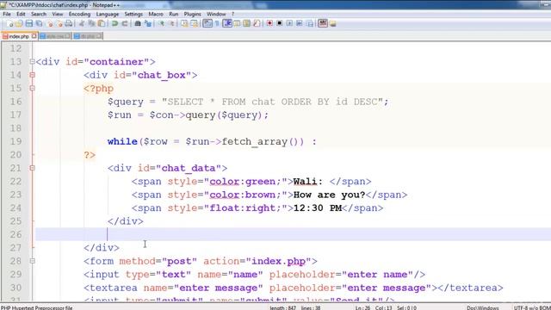Save the recorded macro icon
This screenshot has width=551, height=310.
pyautogui.click(x=310, y=23)
